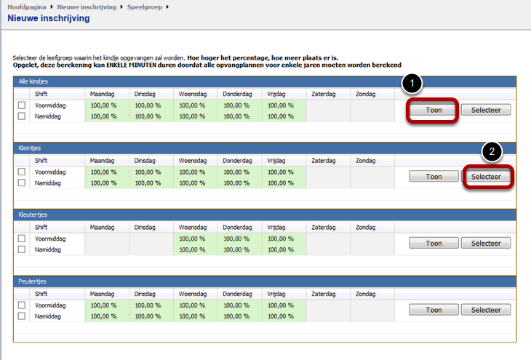The image size is (531, 360).
Task: Select the Kleintjes group
Action: [x=486, y=177]
